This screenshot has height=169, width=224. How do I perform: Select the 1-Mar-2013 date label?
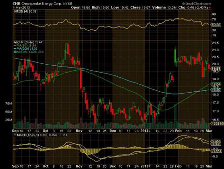21,7
